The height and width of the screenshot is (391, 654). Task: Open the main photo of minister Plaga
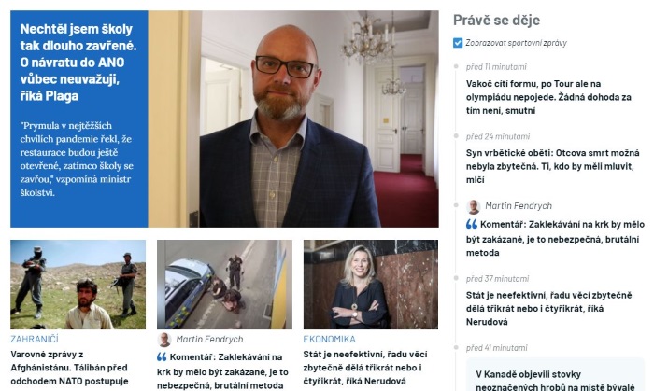click(x=293, y=119)
